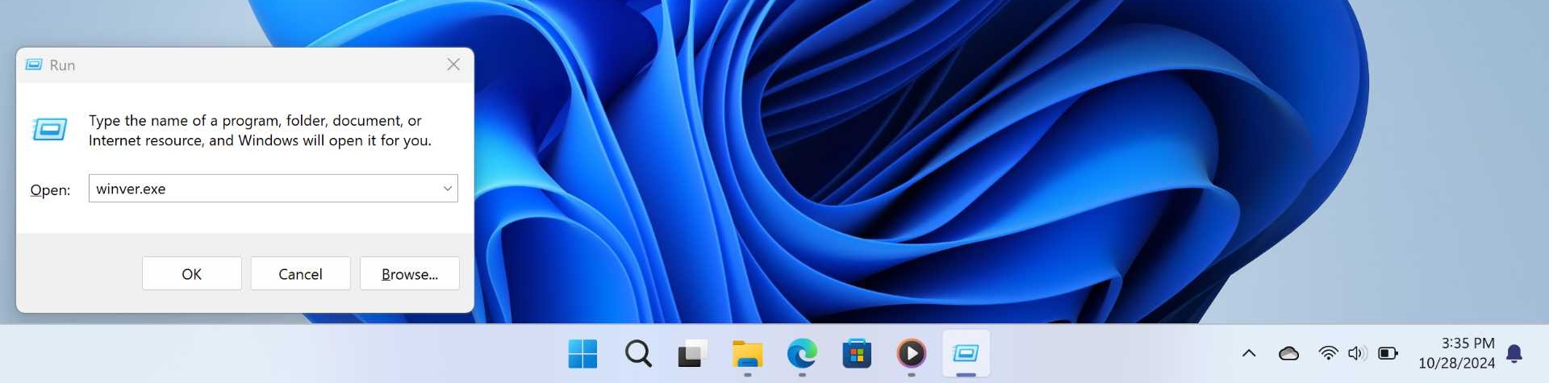
Task: Cancel the Run dialog
Action: (300, 274)
